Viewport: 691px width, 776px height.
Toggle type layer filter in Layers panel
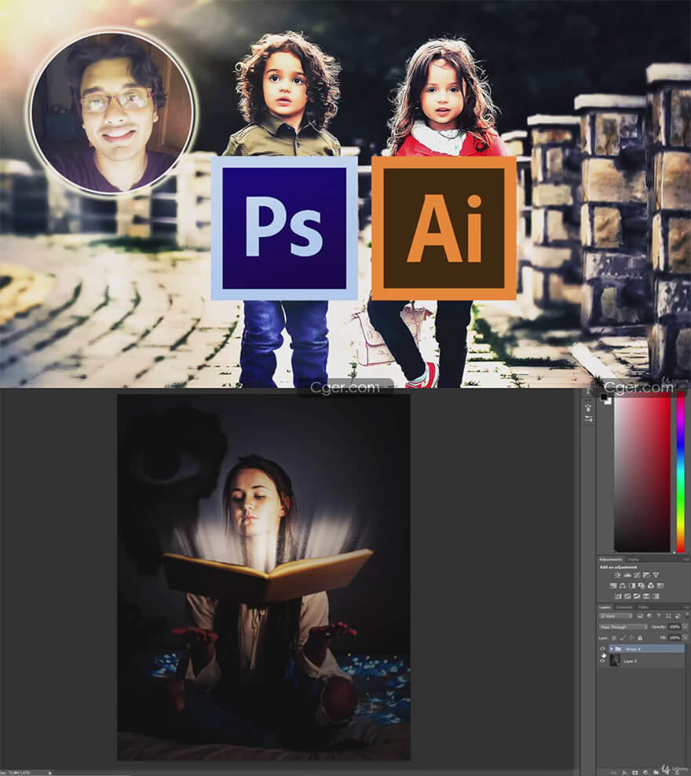coord(659,616)
